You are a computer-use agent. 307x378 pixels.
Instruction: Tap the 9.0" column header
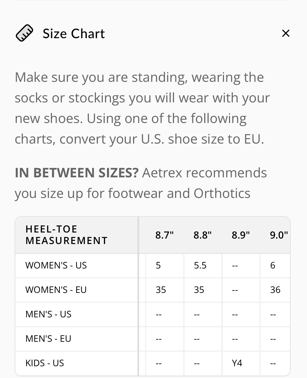pyautogui.click(x=278, y=235)
